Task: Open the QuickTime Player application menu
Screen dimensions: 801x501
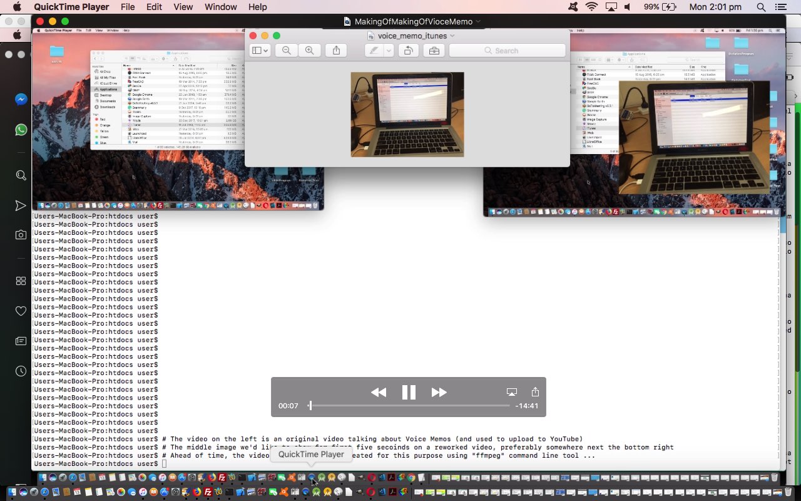Action: pyautogui.click(x=71, y=7)
